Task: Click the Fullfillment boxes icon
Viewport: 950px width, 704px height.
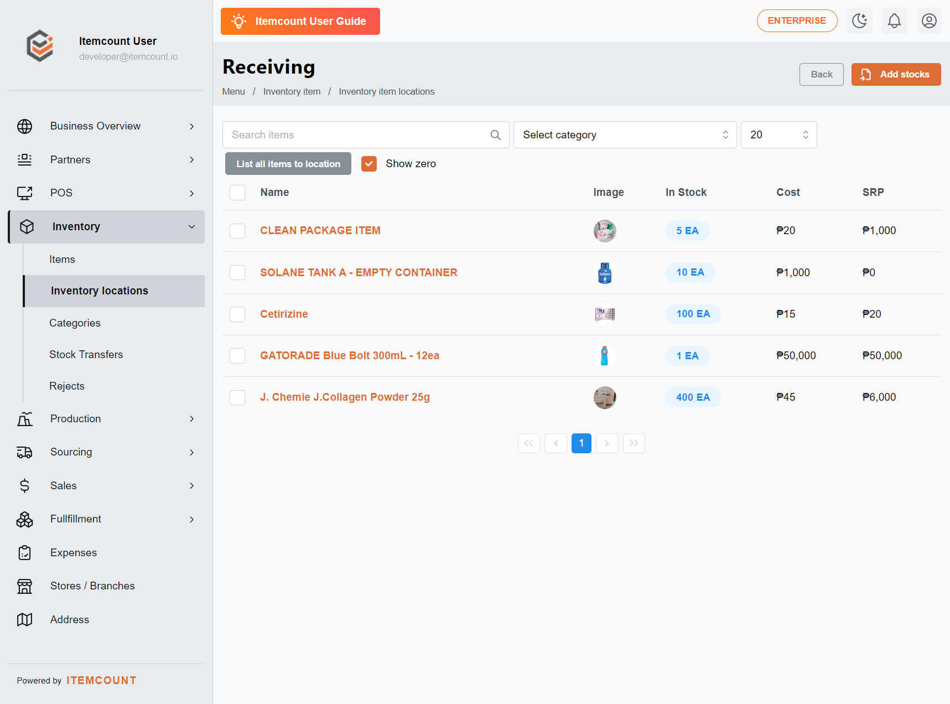Action: tap(25, 519)
